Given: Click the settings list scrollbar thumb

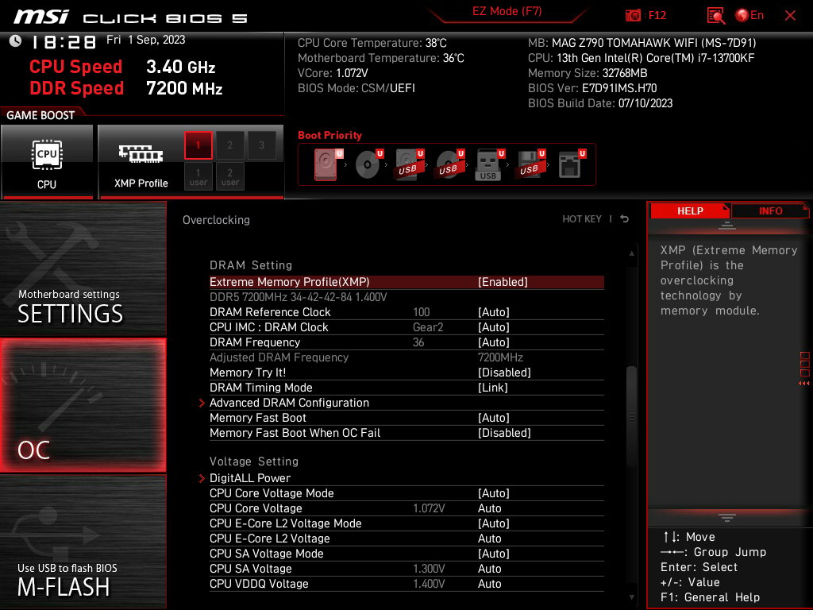Looking at the screenshot, I should (631, 416).
